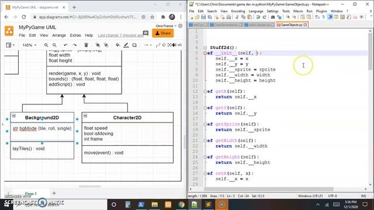The height and width of the screenshot is (210, 374).
Task: Undo with green arrow in Notepad++
Action: pos(258,17)
